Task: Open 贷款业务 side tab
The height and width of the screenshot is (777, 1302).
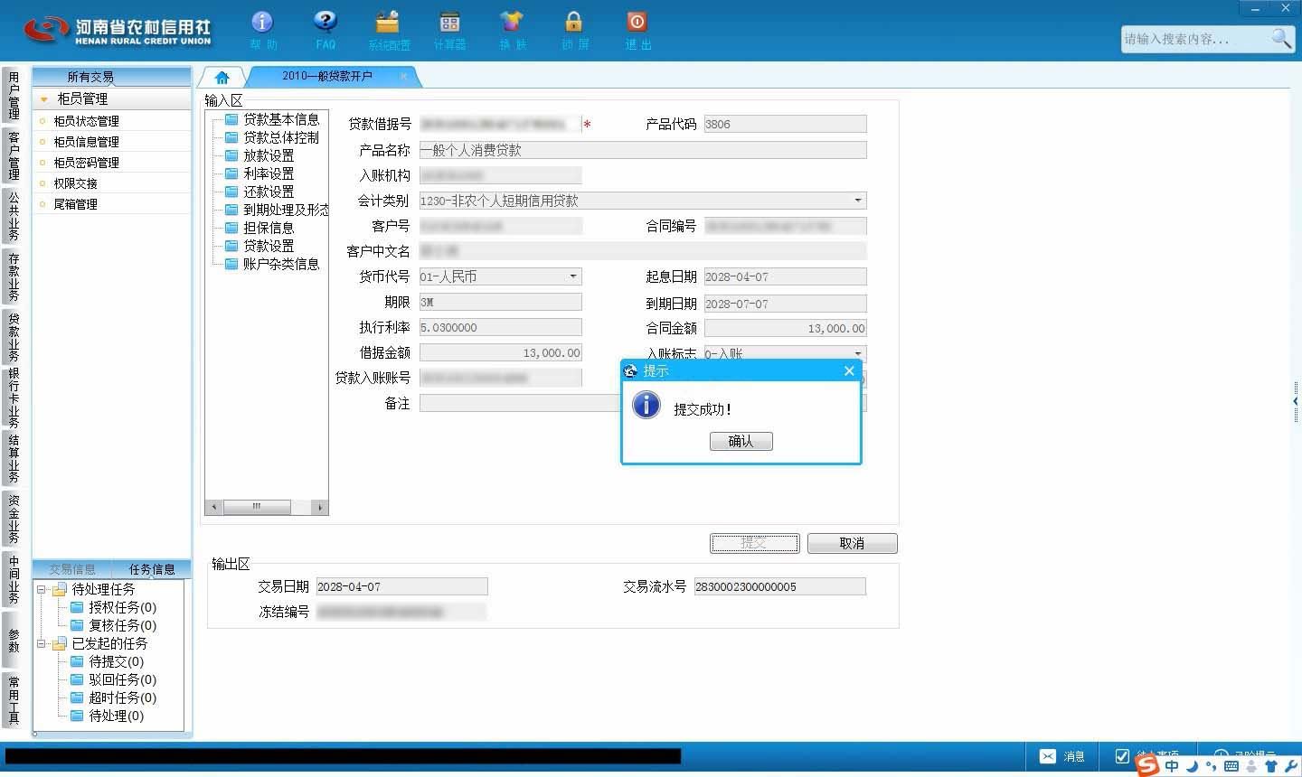Action: [14, 337]
